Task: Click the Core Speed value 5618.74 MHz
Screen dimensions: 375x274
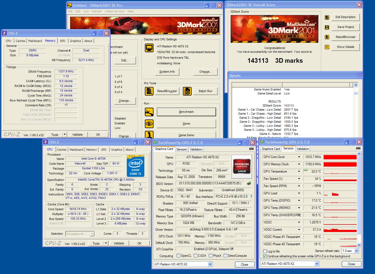Action: click(x=78, y=209)
